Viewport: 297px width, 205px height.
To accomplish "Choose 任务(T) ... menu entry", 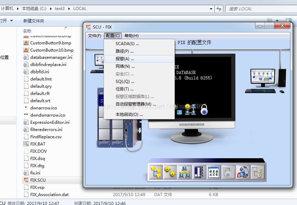I will 139,89.
